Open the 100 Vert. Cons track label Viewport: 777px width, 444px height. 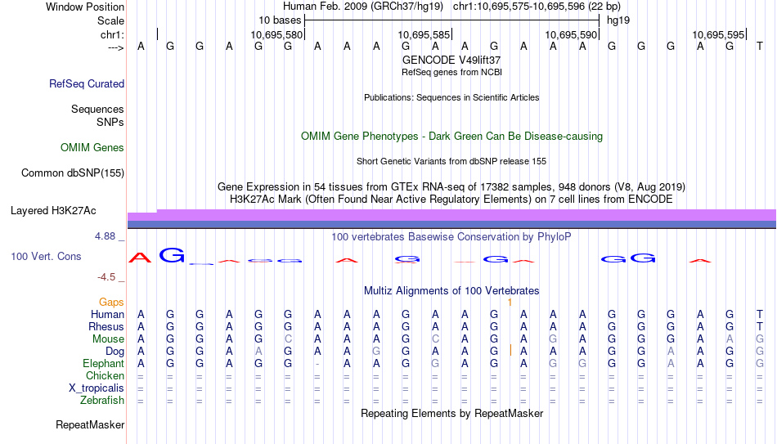(x=46, y=257)
